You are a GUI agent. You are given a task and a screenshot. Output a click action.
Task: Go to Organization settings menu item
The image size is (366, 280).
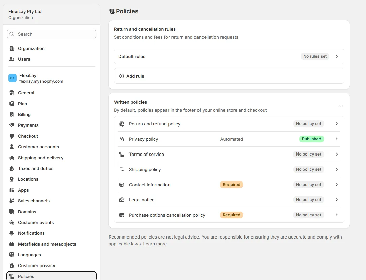coord(51,48)
